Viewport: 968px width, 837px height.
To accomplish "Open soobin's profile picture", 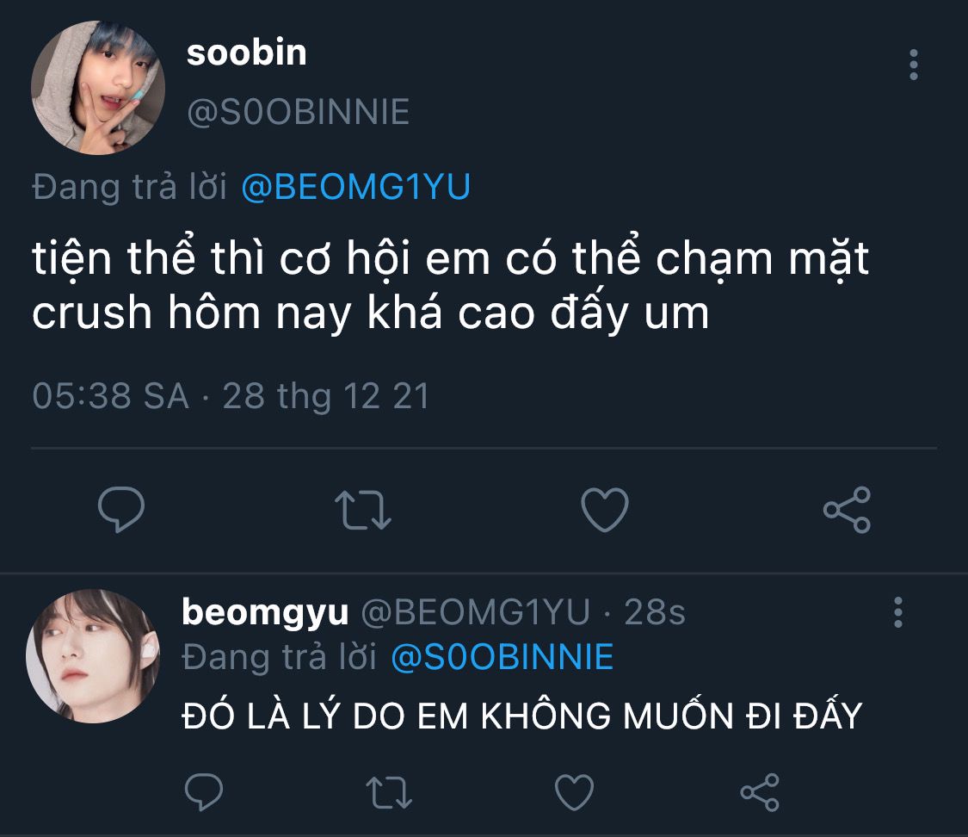I will click(x=97, y=89).
